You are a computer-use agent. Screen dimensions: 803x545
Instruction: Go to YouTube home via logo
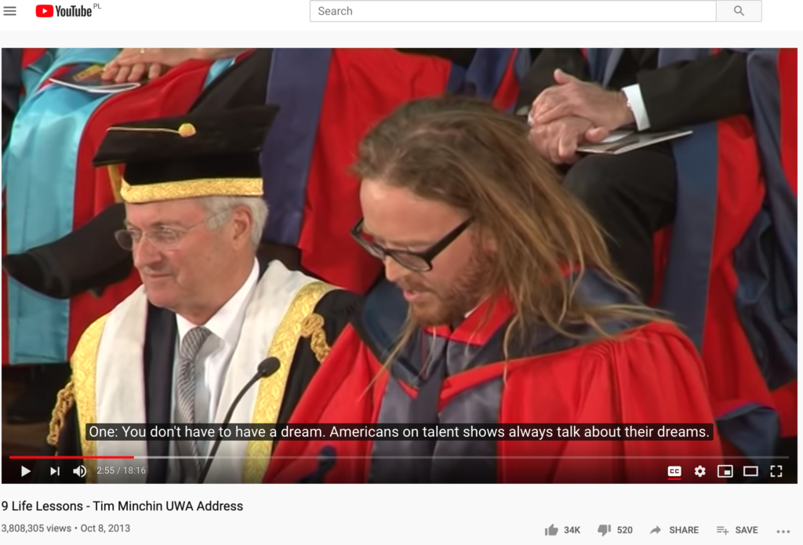coord(64,11)
